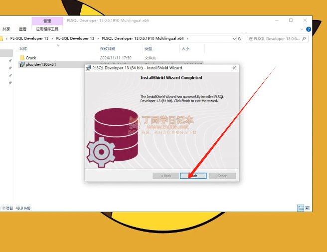Click the 文件夹 type cell for Crack
The width and height of the screenshot is (327, 252).
click(x=150, y=58)
